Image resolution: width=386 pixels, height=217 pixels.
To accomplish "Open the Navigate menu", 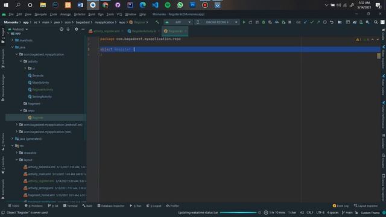I will pyautogui.click(x=40, y=14).
